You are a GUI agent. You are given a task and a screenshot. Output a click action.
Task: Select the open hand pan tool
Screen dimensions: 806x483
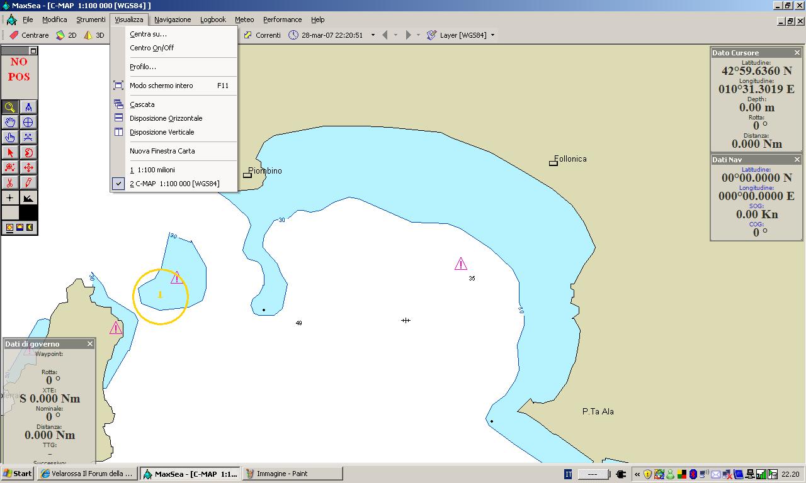click(x=10, y=122)
